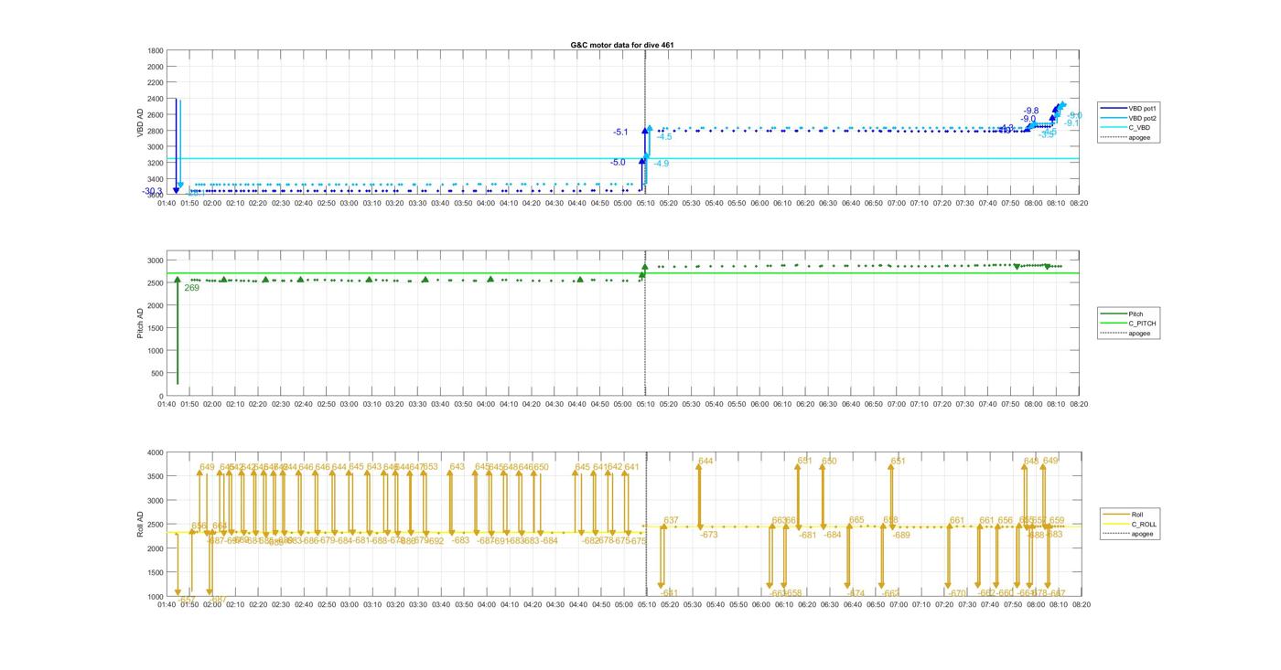
Task: Click the '03:00' x-tick on Pitch plot
Action: [350, 404]
